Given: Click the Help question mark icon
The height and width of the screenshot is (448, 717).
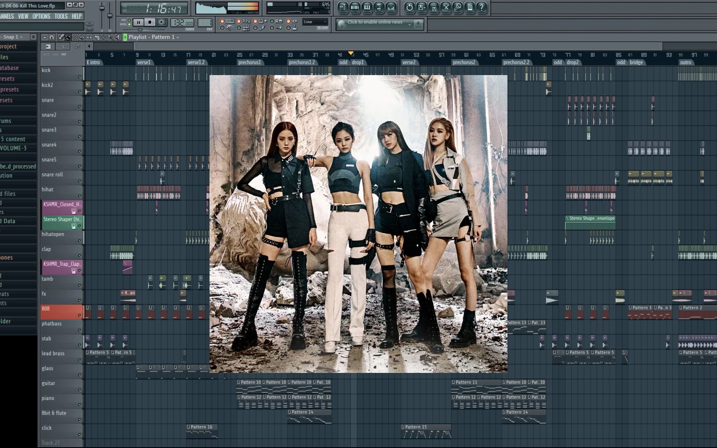Looking at the screenshot, I should [x=482, y=7].
